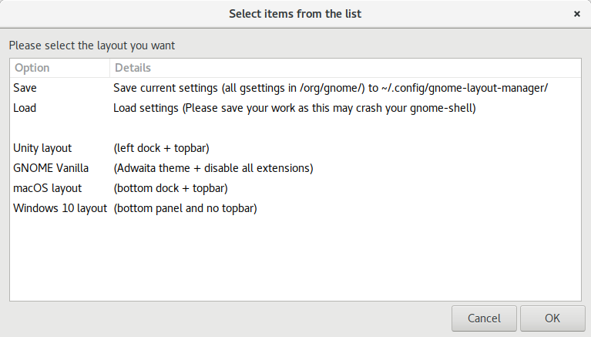591x337 pixels.
Task: Click the '(bottom dock + topbar)' details cell
Action: (x=170, y=188)
